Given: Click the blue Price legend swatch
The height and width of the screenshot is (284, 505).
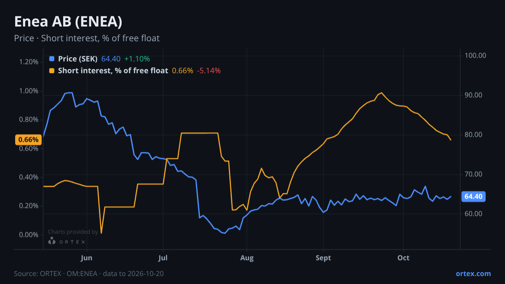Looking at the screenshot, I should coord(52,59).
